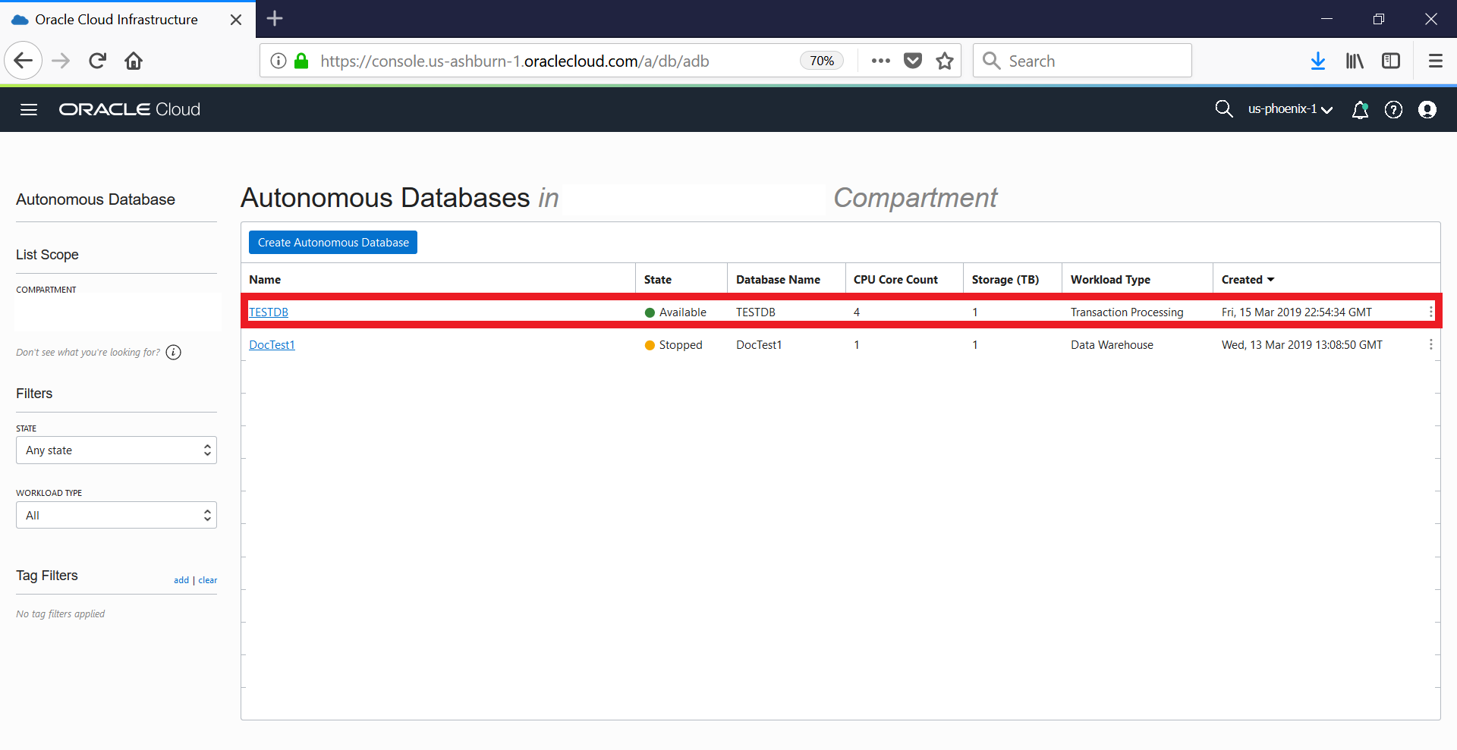Click the DocTest1 created date cell

(x=1302, y=345)
